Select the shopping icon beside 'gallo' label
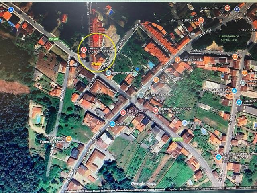The image size is (257, 193). [11, 10]
